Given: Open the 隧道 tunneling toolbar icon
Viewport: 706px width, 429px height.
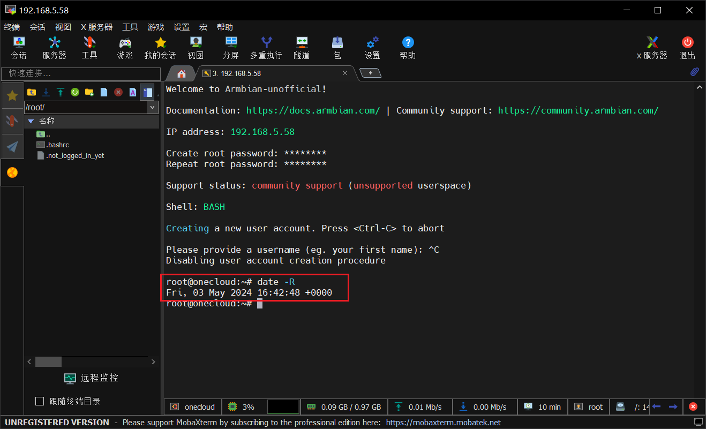Looking at the screenshot, I should [x=302, y=48].
